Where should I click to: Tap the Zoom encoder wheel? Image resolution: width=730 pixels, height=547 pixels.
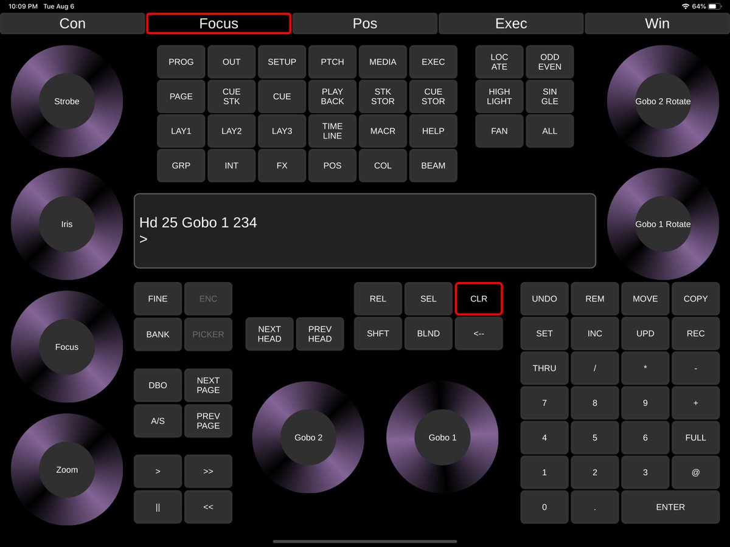coord(67,470)
